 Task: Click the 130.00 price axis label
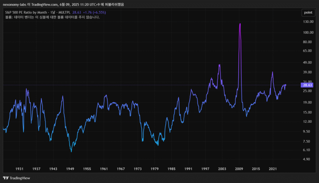[x=307, y=22]
